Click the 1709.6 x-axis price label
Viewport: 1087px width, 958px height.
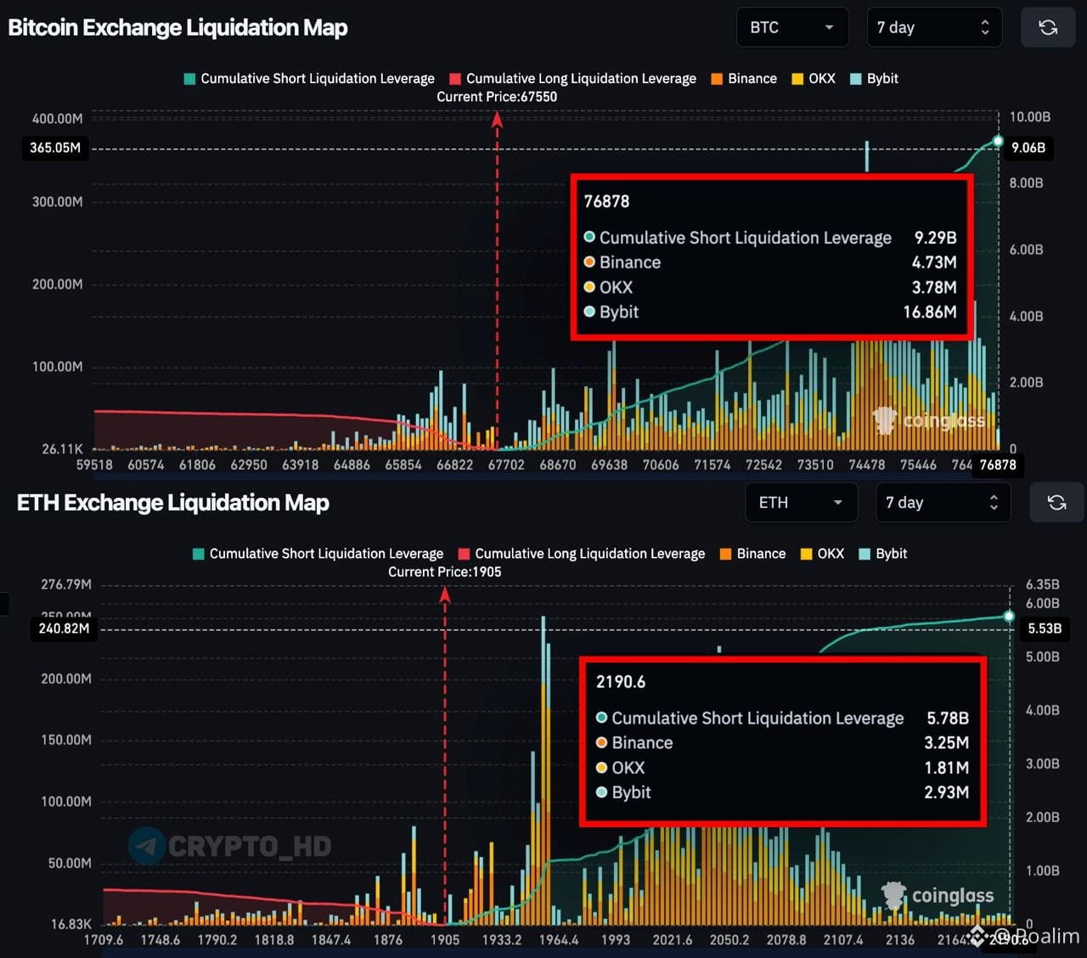[x=104, y=939]
